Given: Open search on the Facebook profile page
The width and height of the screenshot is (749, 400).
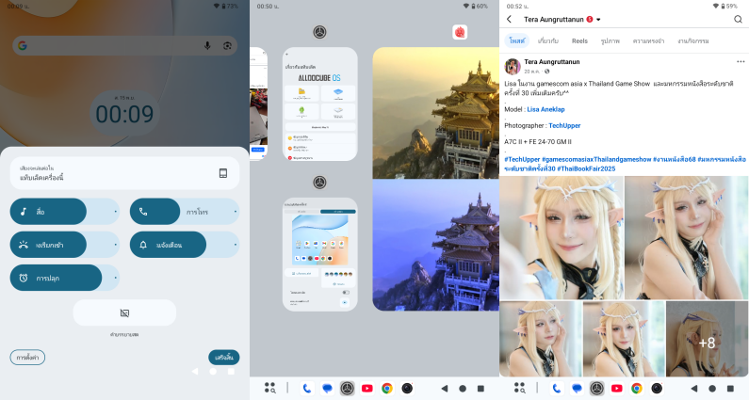Looking at the screenshot, I should pyautogui.click(x=738, y=19).
